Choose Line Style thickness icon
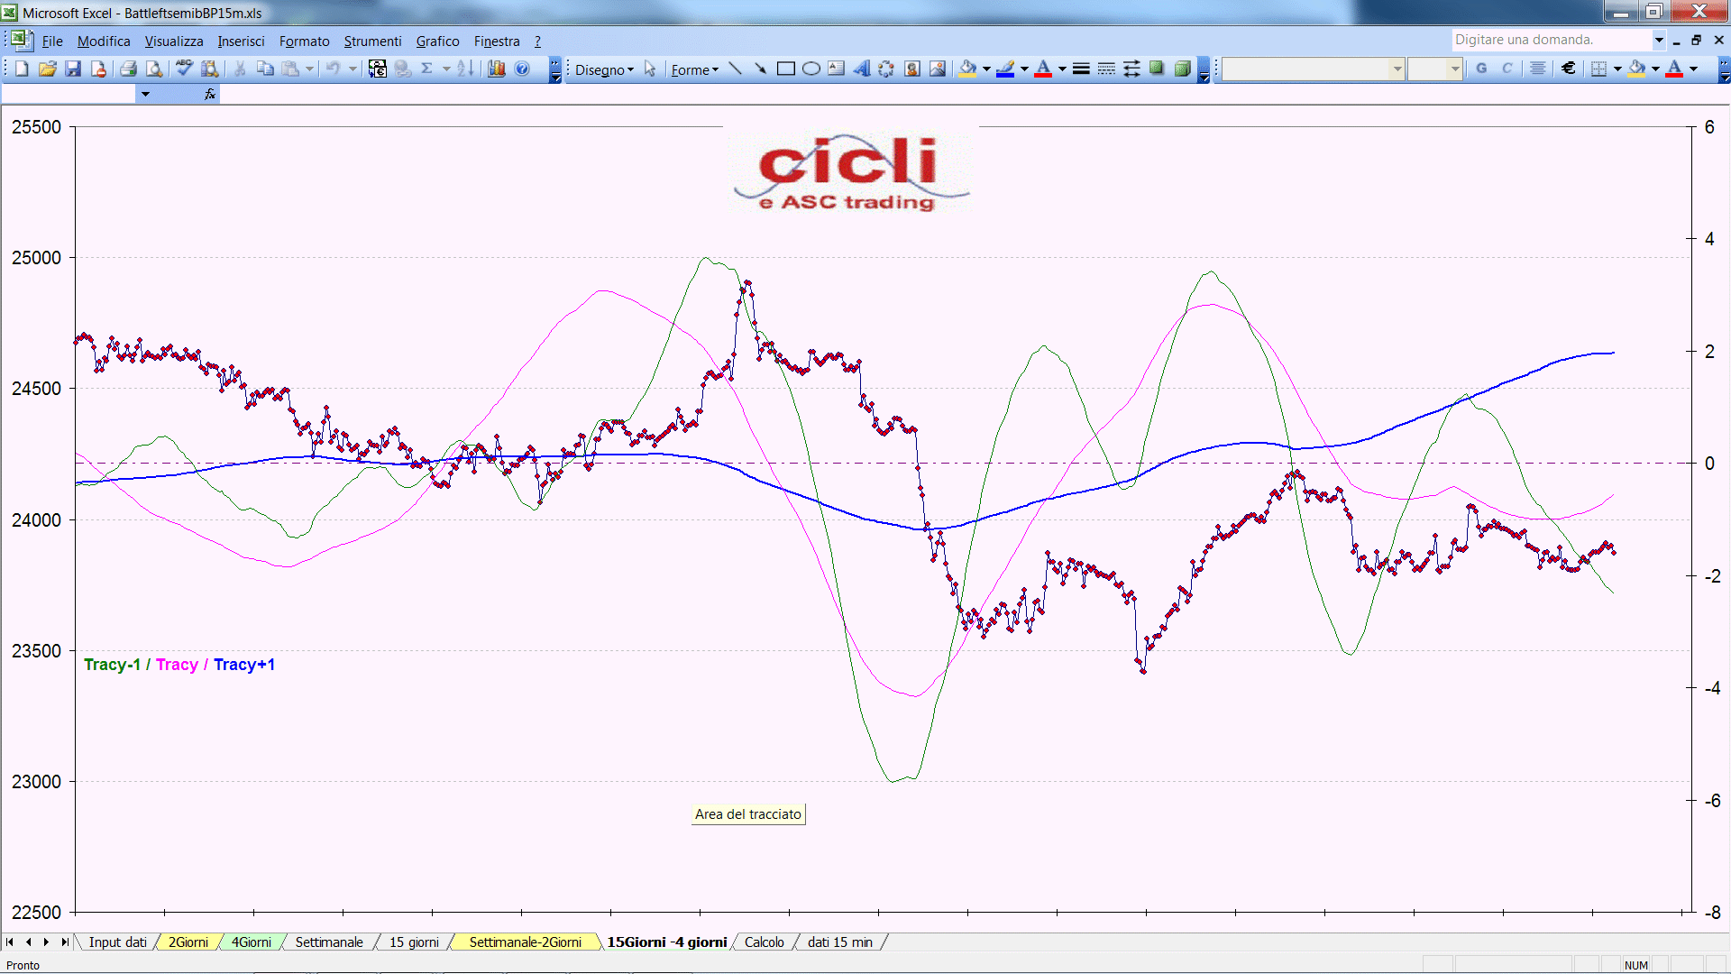Screen dimensions: 1731x974 click(x=1081, y=69)
